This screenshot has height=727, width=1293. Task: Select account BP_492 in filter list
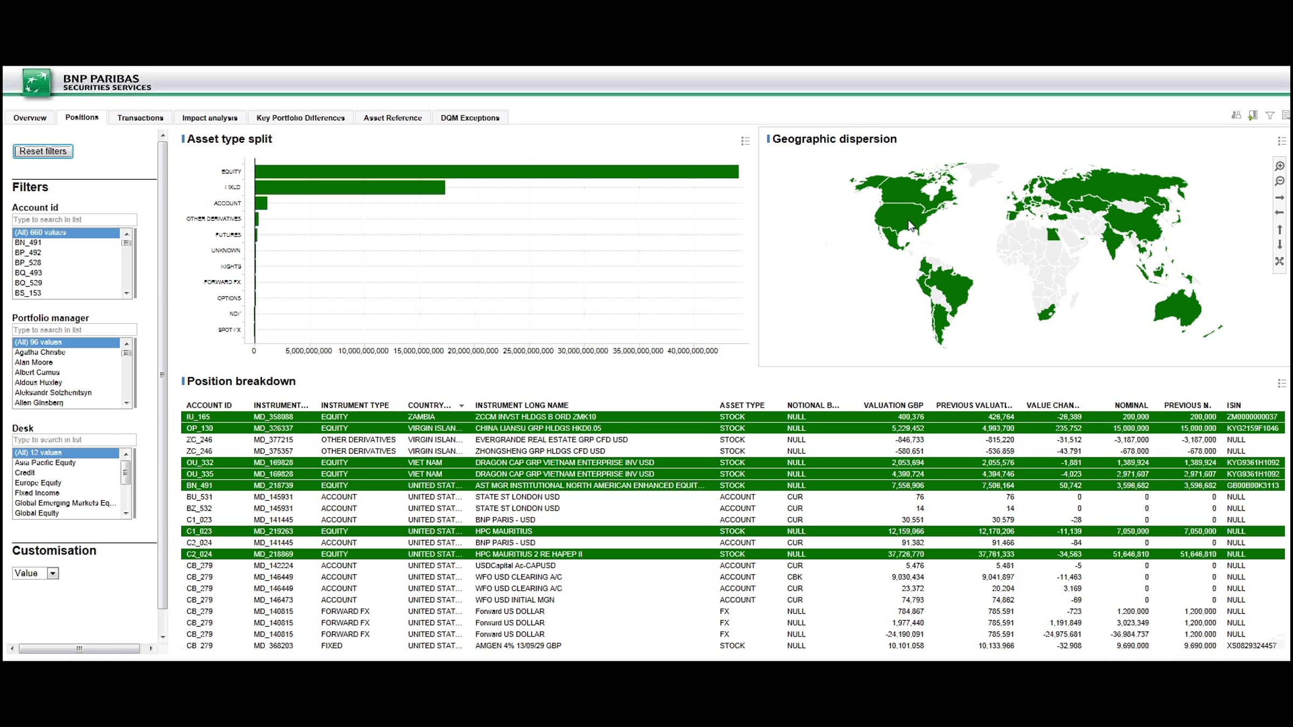(28, 253)
